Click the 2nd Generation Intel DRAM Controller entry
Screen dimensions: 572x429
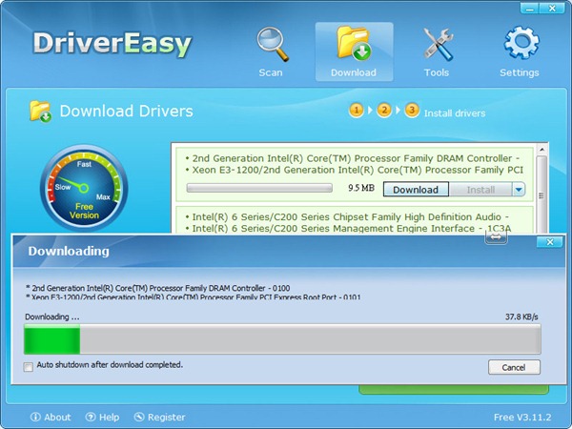pos(353,158)
